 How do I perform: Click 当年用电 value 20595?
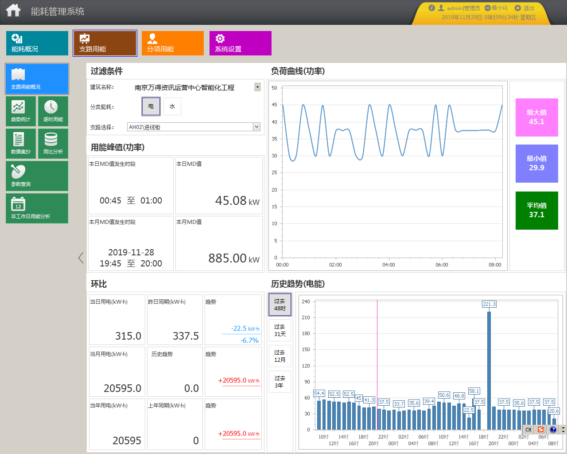click(x=127, y=441)
